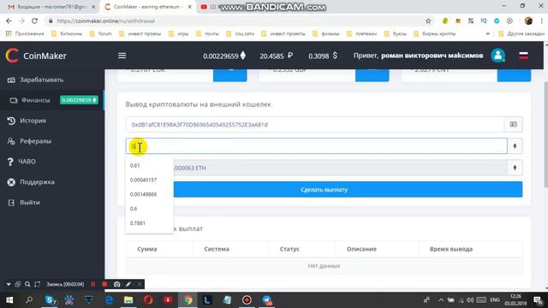
Task: Open the фильмы bookmark folder
Action: click(326, 34)
